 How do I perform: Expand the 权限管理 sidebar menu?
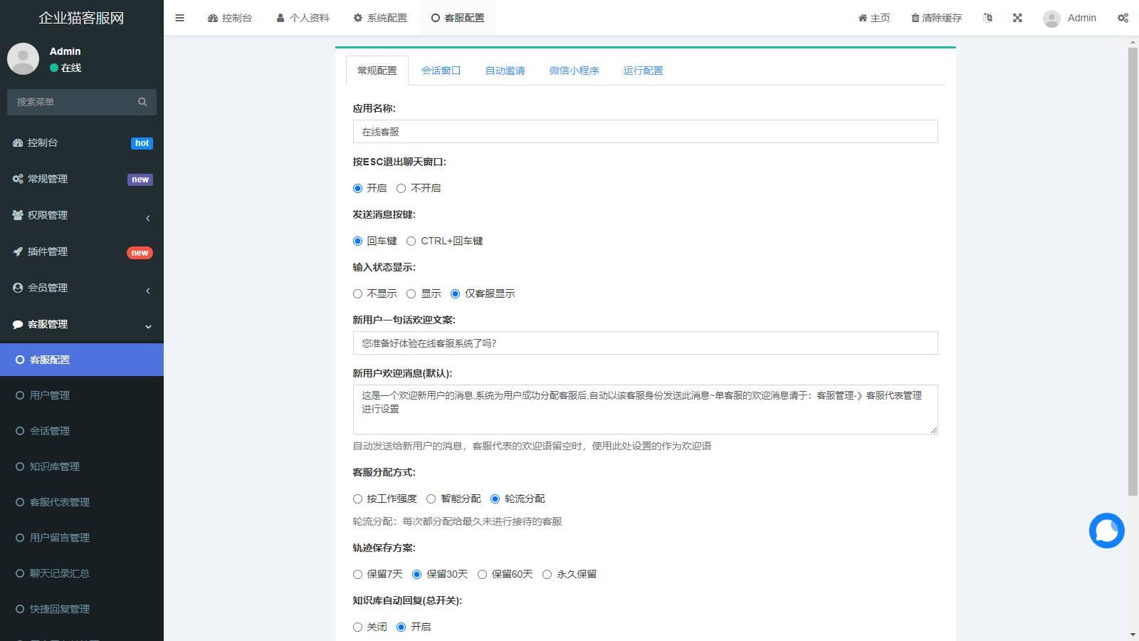pyautogui.click(x=82, y=215)
